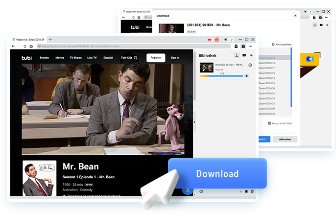Open the Bibliothek downloads icon

coord(237,55)
